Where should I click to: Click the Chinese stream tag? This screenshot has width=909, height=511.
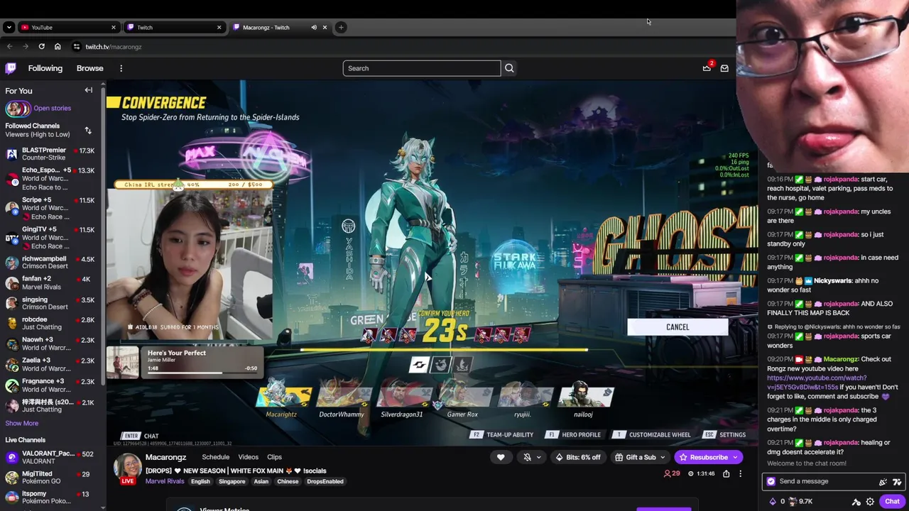coord(288,481)
